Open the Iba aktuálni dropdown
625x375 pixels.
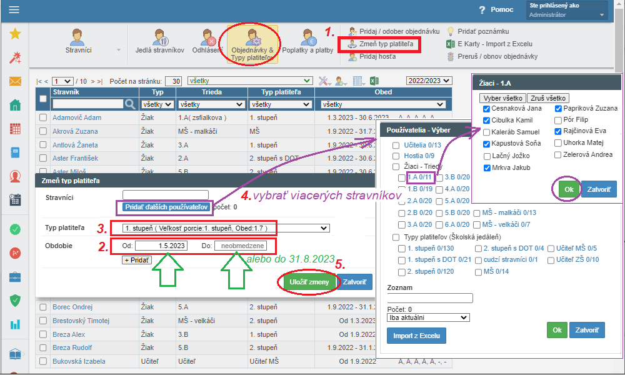click(x=428, y=317)
